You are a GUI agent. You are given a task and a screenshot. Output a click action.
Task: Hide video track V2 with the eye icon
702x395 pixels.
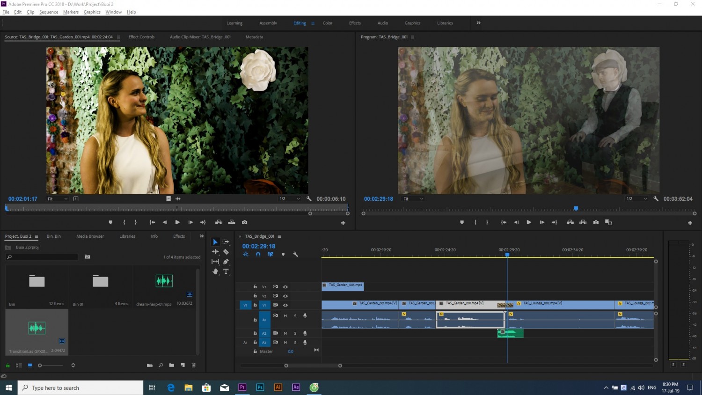(285, 296)
